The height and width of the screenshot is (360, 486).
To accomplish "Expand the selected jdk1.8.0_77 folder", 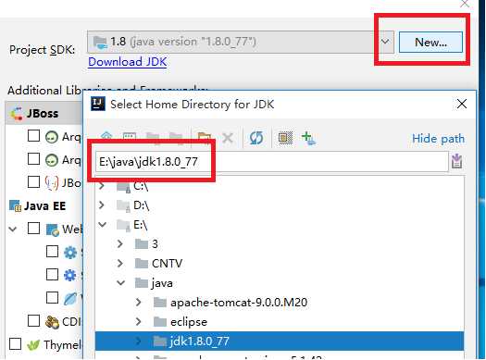I will [139, 341].
